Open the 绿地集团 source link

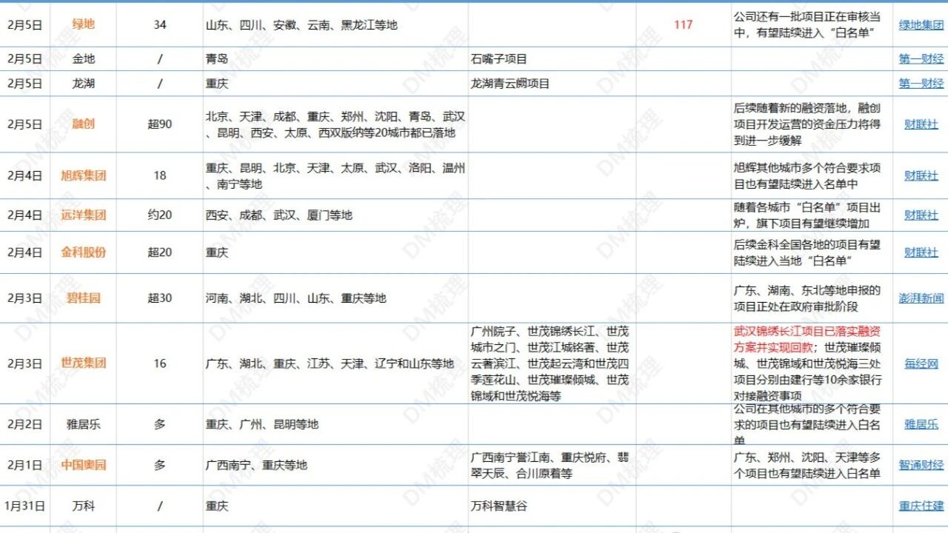[x=921, y=24]
